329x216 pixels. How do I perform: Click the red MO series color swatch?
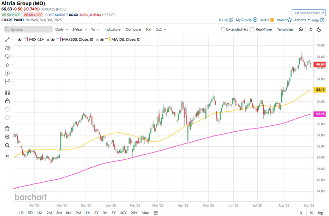click(28, 40)
